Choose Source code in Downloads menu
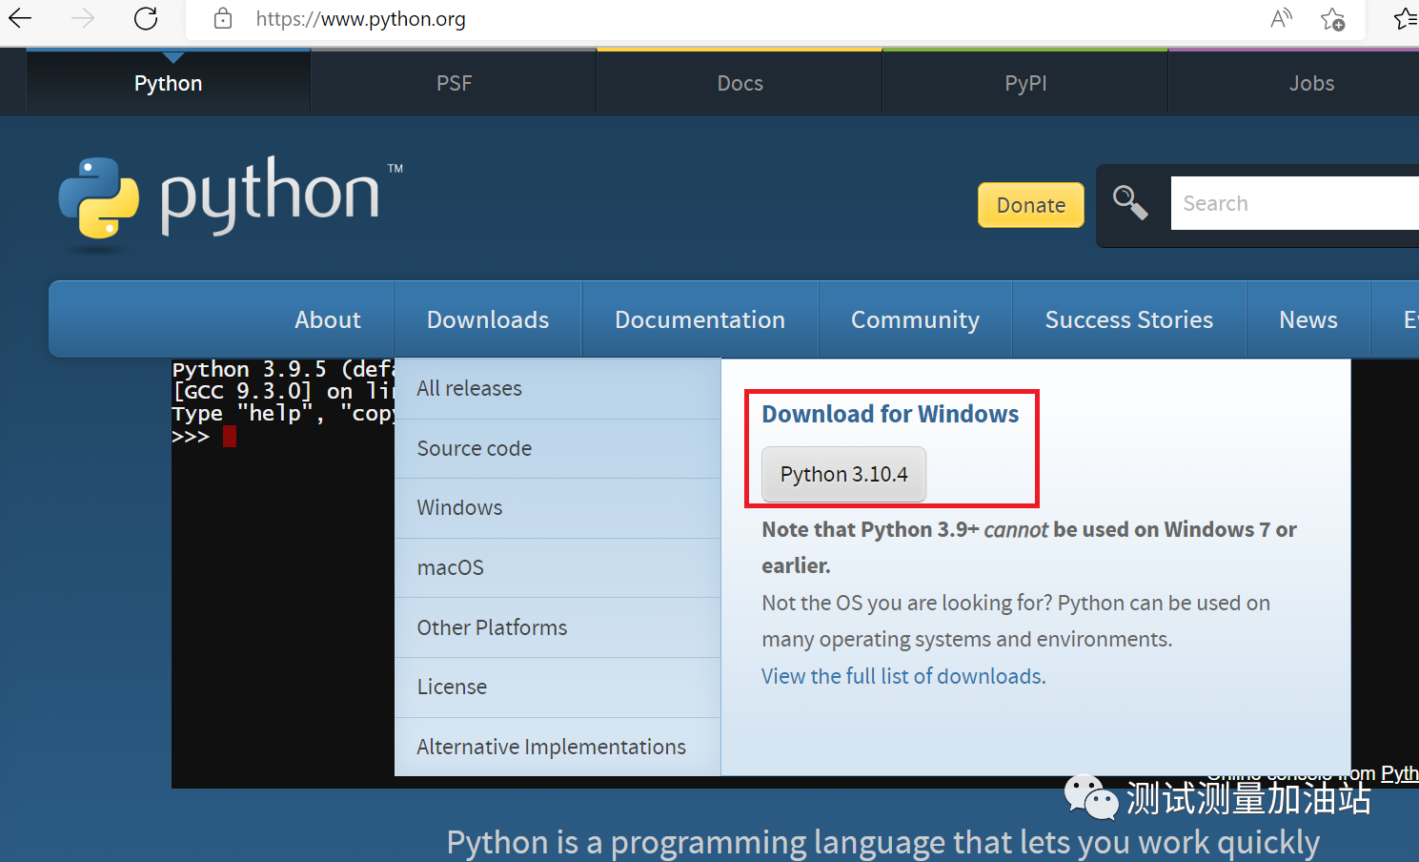 click(x=557, y=448)
